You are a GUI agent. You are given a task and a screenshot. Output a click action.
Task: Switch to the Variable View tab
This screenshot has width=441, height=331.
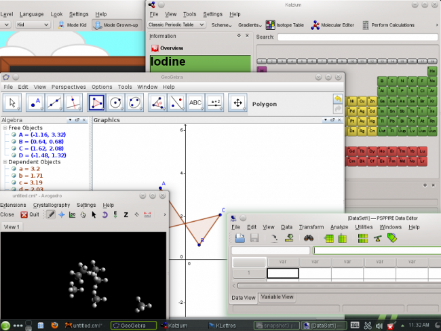pos(277,297)
